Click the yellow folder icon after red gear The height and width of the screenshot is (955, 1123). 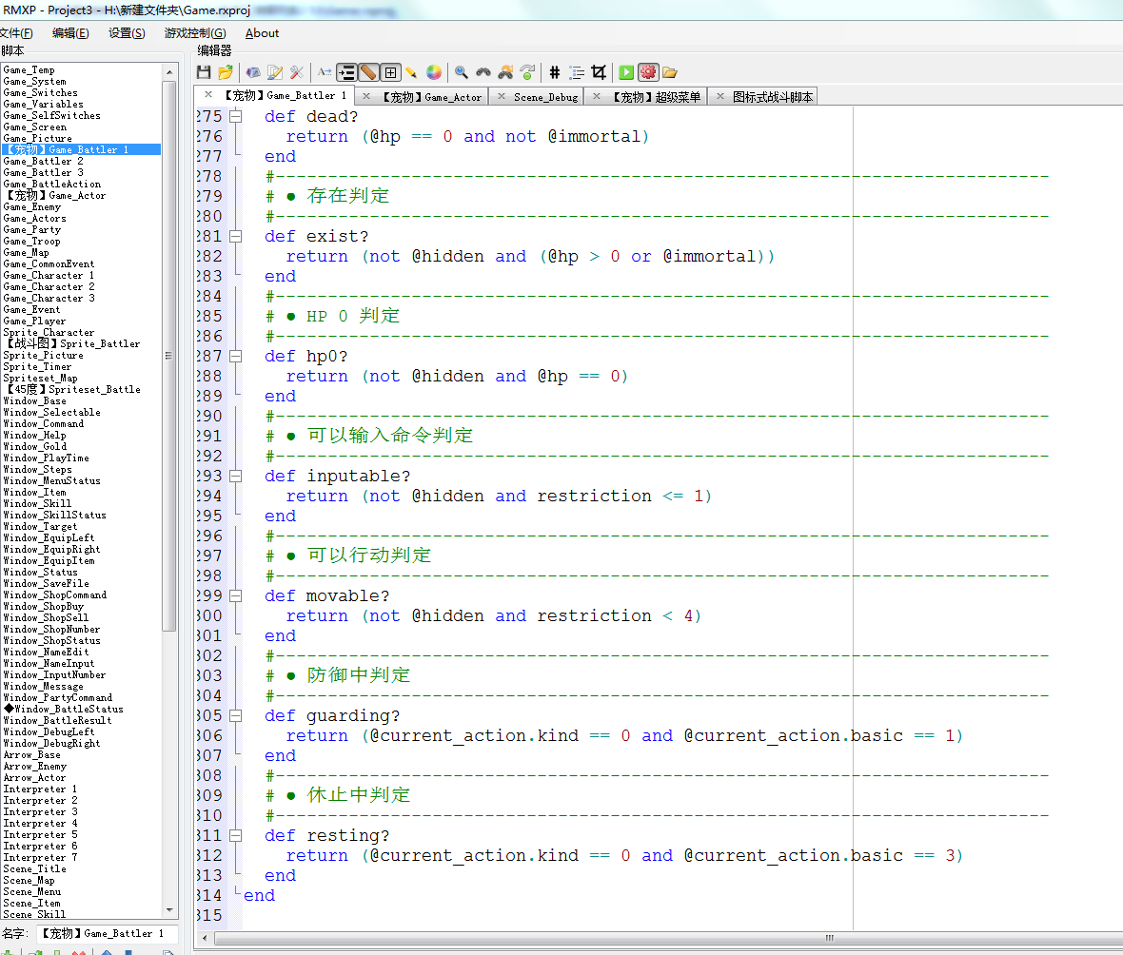pyautogui.click(x=670, y=72)
